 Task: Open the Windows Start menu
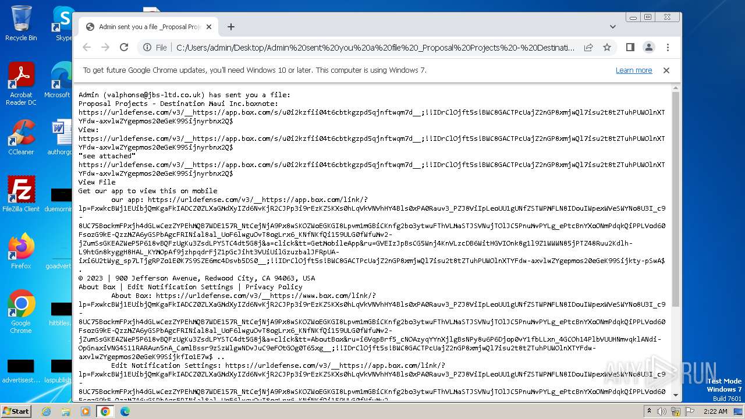point(16,411)
